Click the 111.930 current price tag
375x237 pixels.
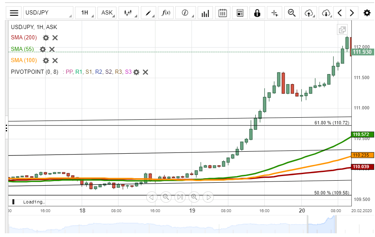(362, 52)
